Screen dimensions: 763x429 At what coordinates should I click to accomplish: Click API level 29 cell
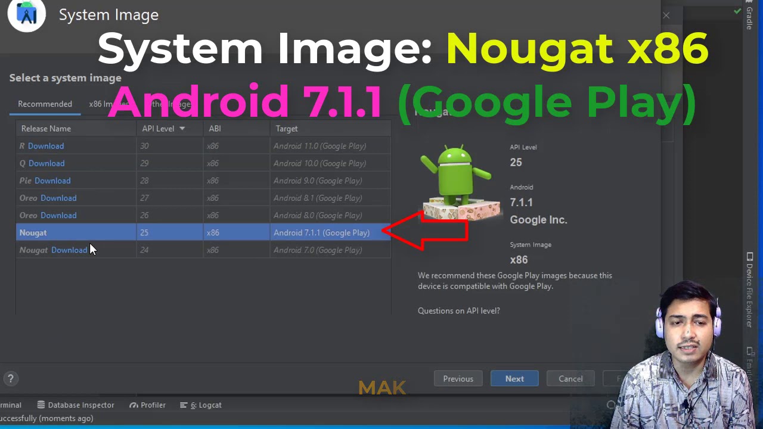[x=170, y=163]
